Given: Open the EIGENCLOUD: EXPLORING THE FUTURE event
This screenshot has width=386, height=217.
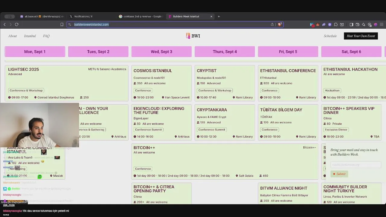Looking at the screenshot, I should (159, 110).
